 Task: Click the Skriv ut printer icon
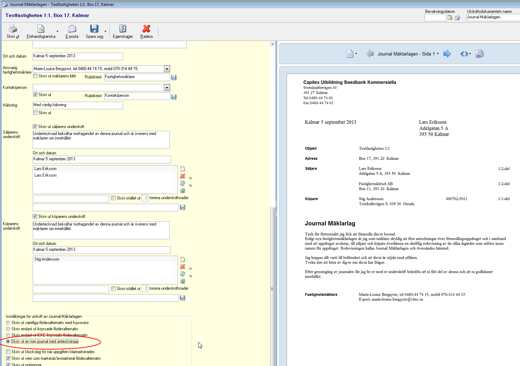tap(13, 29)
